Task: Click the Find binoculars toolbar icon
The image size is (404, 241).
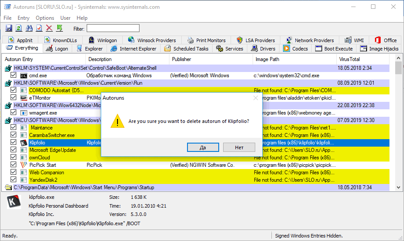Action: pyautogui.click(x=29, y=28)
